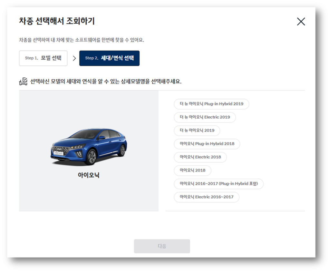Pick 아이오닉 2016~2017 (Plug-in Hybrid 포함)
Screen dimensions: 330x272
(218, 184)
